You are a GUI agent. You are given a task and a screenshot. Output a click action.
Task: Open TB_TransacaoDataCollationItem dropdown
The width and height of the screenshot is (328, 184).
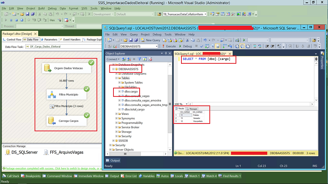pos(206,14)
